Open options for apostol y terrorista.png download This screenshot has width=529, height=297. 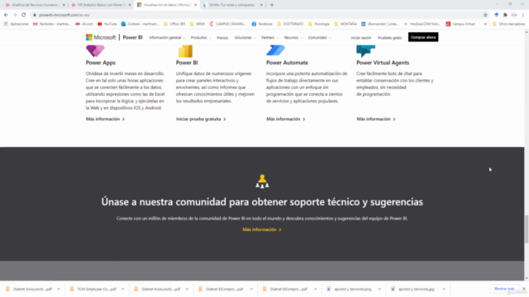pyautogui.click(x=379, y=289)
